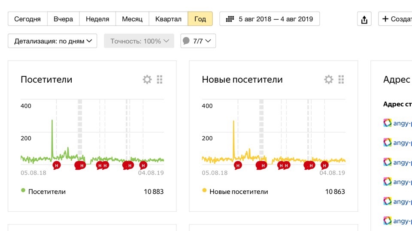412x231 pixels.
Task: Select the Вчера period tab
Action: pos(64,19)
